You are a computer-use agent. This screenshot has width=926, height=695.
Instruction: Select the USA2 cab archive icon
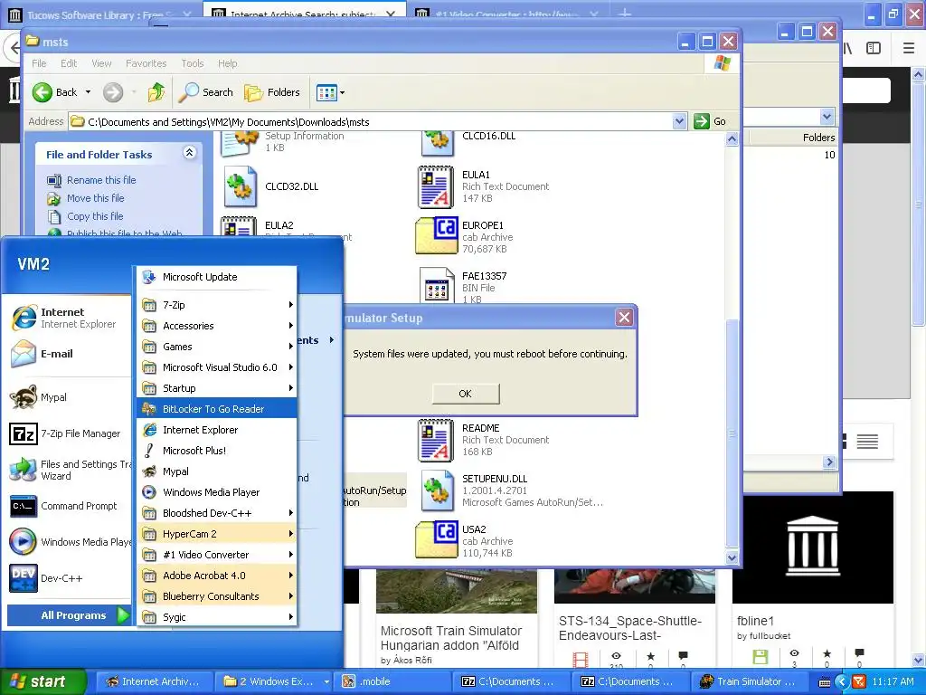[x=437, y=539]
